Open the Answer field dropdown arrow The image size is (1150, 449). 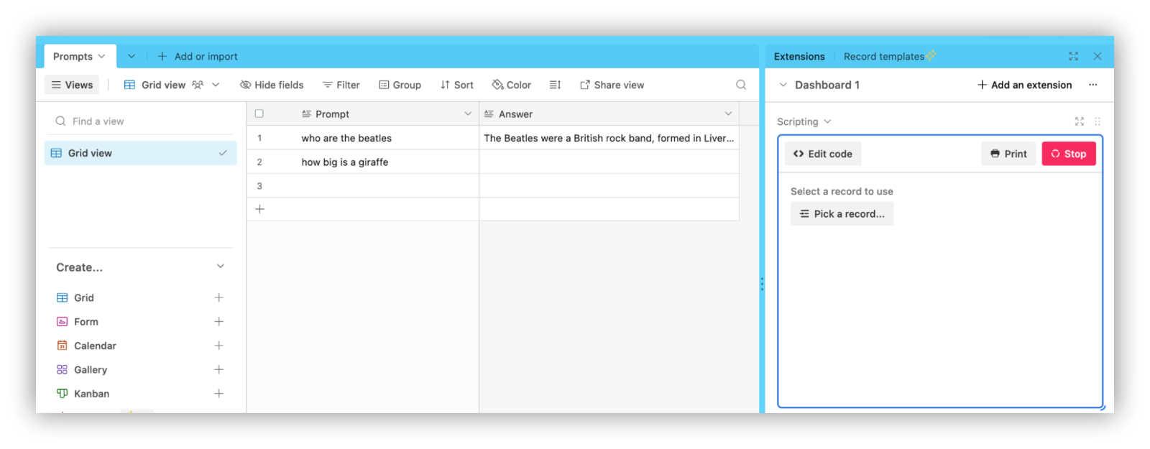[x=728, y=114]
